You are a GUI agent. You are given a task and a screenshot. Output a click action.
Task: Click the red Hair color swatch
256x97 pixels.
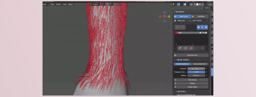pos(176,33)
